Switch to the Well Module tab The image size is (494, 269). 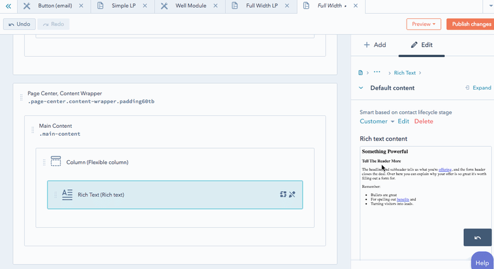pos(191,6)
